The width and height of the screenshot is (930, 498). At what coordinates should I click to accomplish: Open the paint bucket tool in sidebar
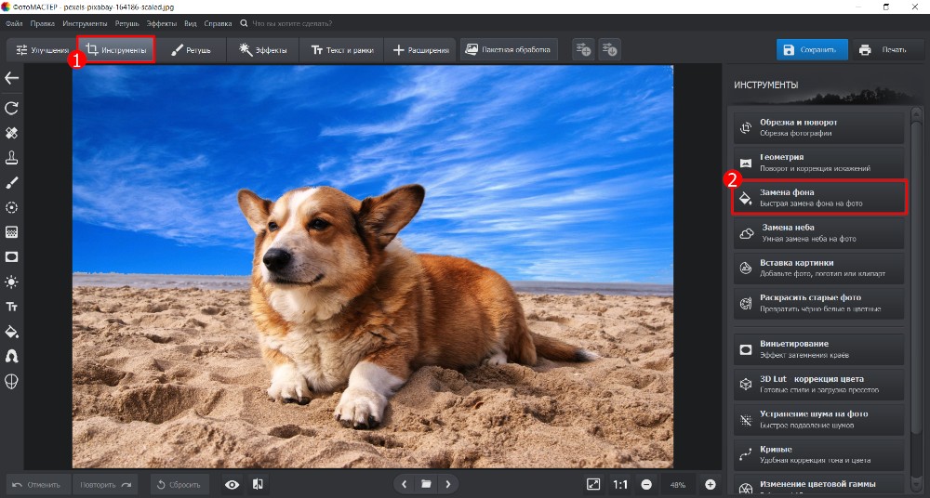[x=12, y=332]
